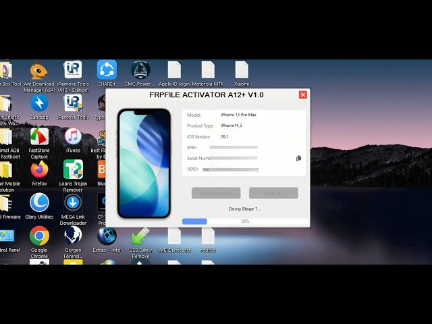Open Xiaomi file icon
The width and height of the screenshot is (432, 324).
coord(242,70)
